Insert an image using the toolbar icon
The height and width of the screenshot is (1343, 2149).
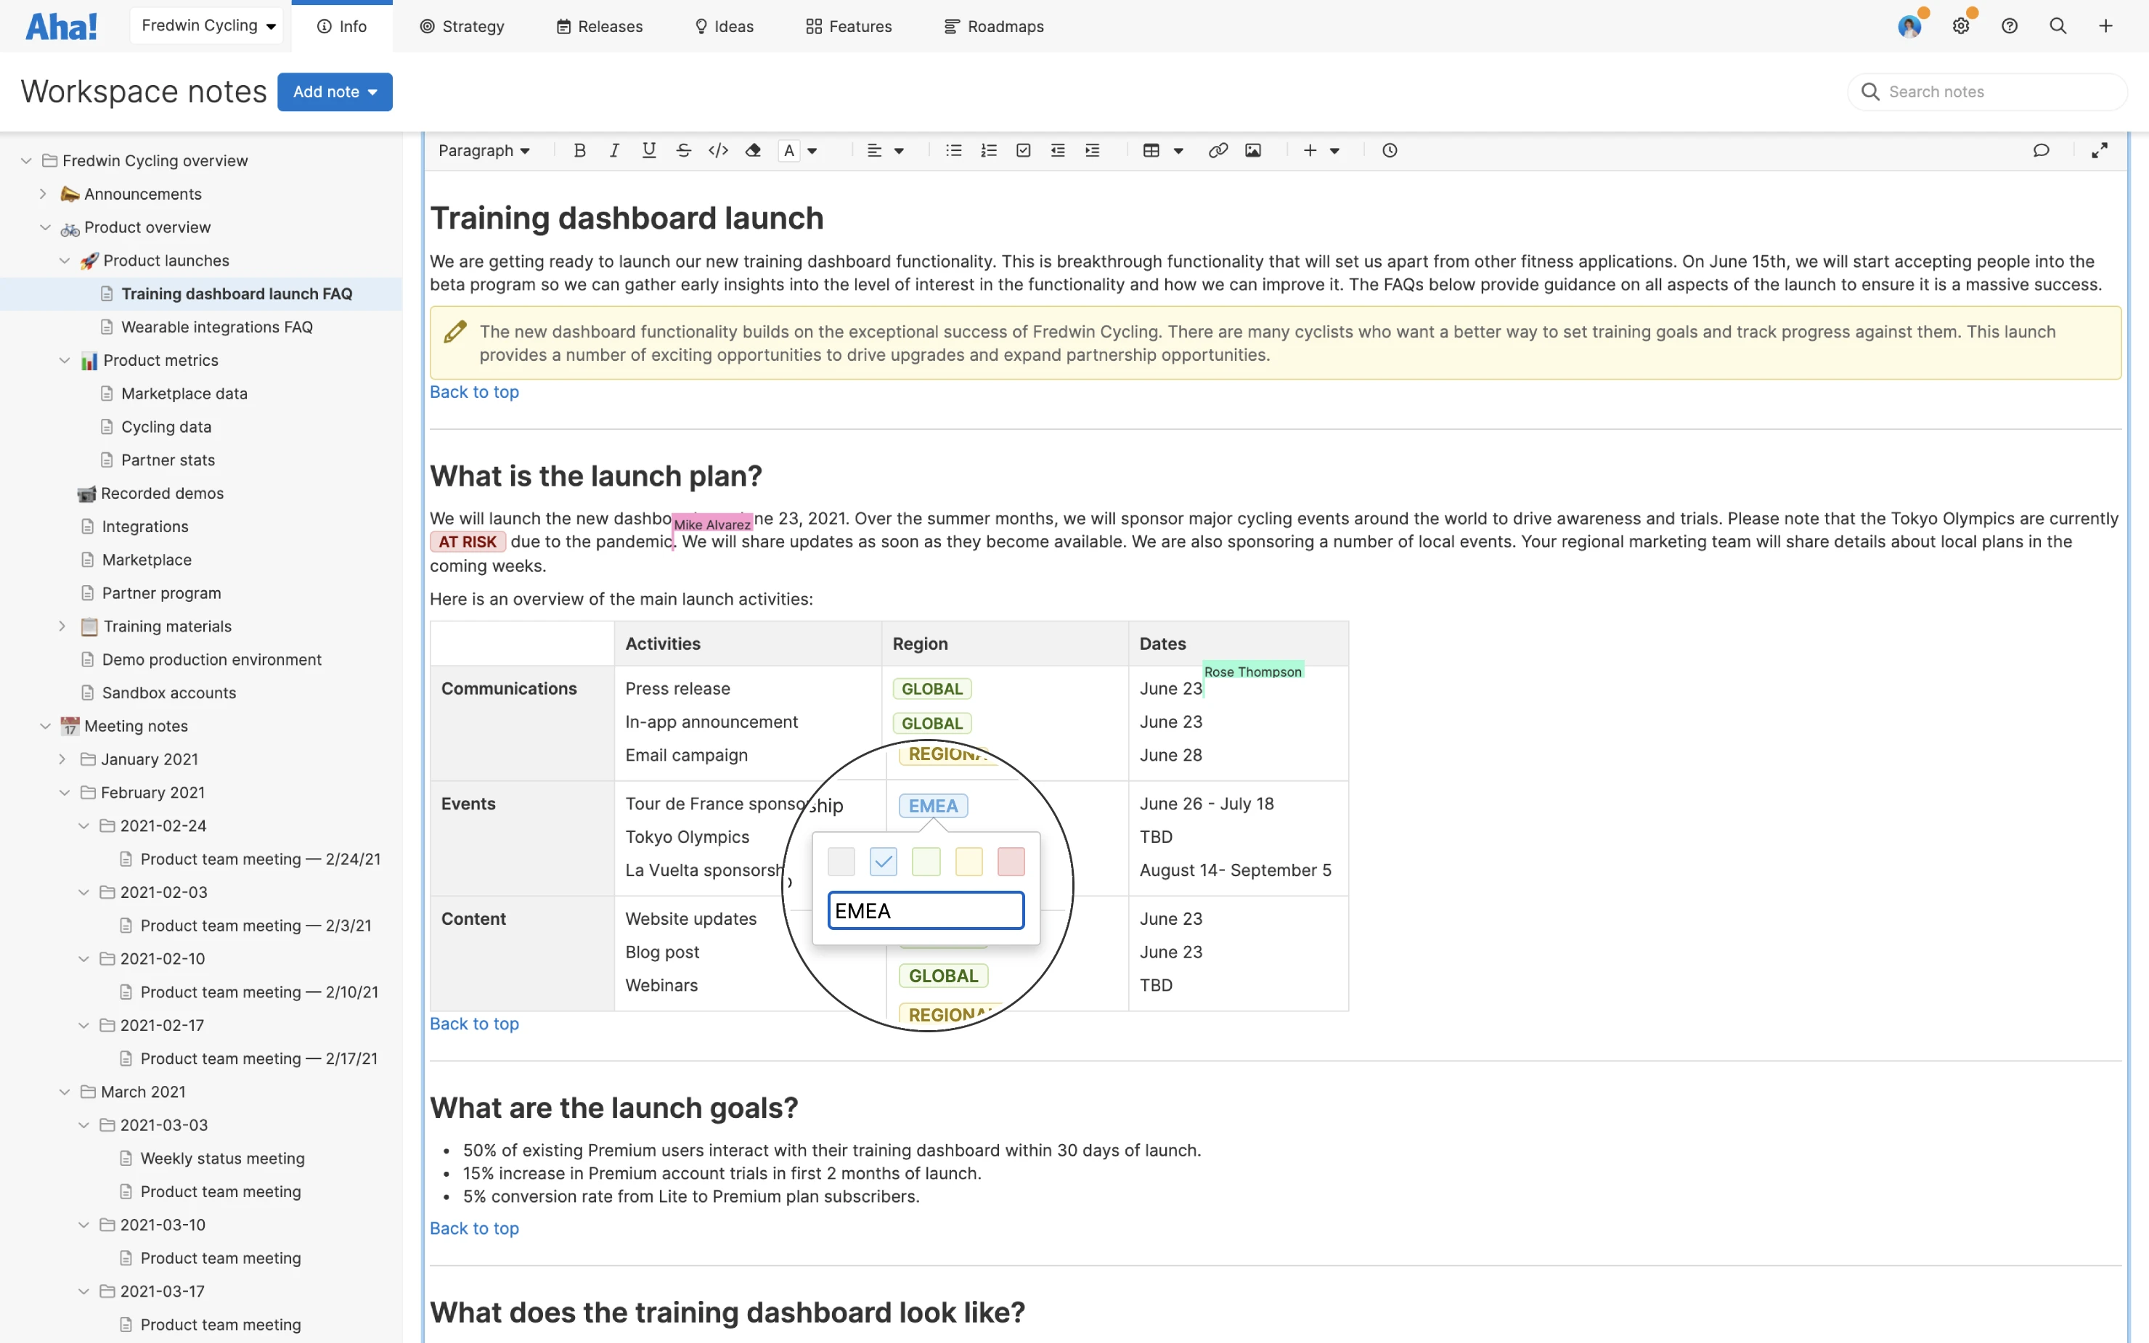click(x=1252, y=150)
